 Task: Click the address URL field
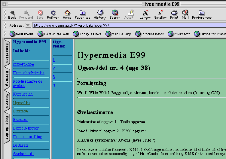(x=129, y=26)
